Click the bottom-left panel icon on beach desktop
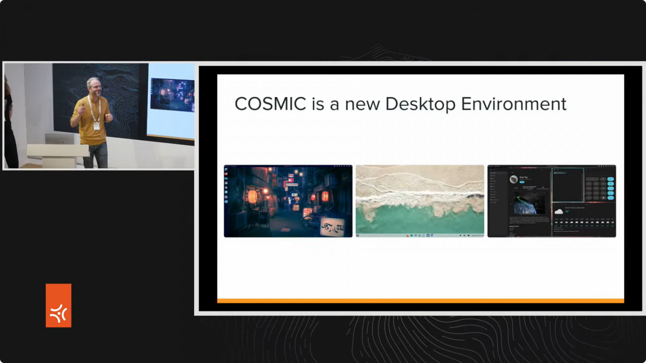Image resolution: width=646 pixels, height=363 pixels. click(358, 236)
